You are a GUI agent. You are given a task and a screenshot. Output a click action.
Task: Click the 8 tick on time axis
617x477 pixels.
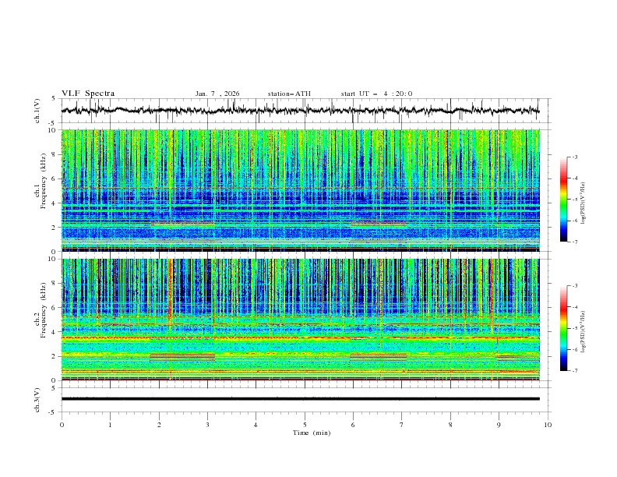tap(450, 425)
